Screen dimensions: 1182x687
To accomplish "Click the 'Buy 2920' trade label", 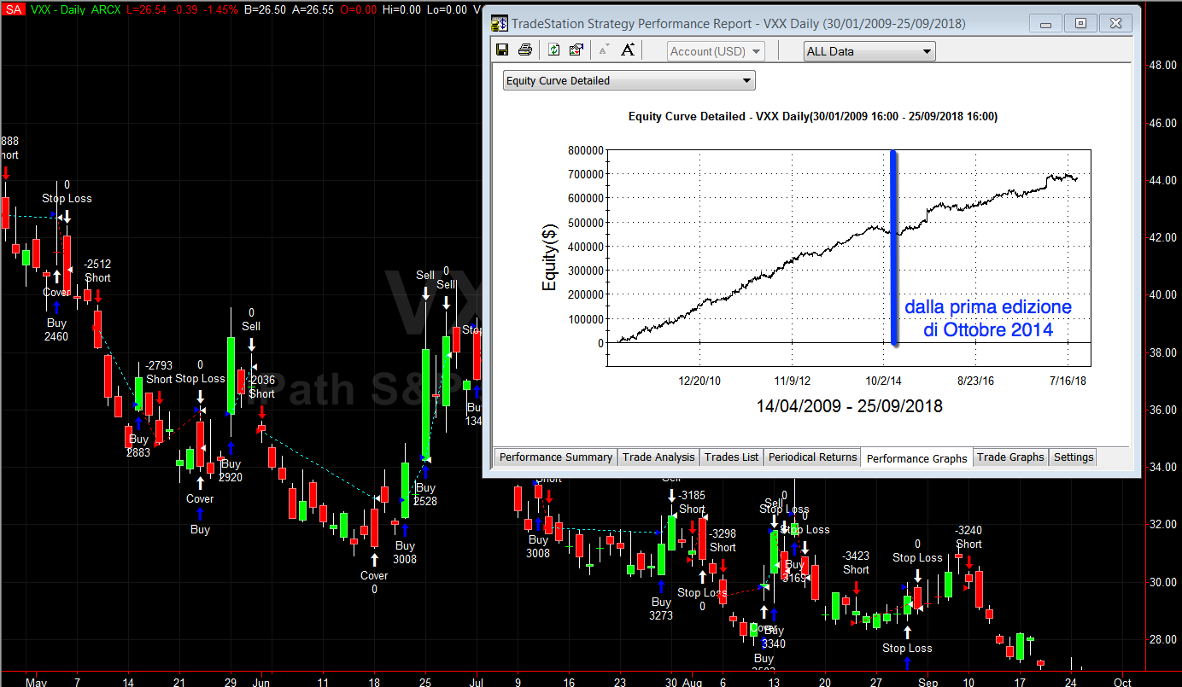I will 231,471.
